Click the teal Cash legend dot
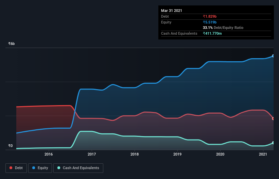Screen dimensions: 279x179 pos(59,168)
